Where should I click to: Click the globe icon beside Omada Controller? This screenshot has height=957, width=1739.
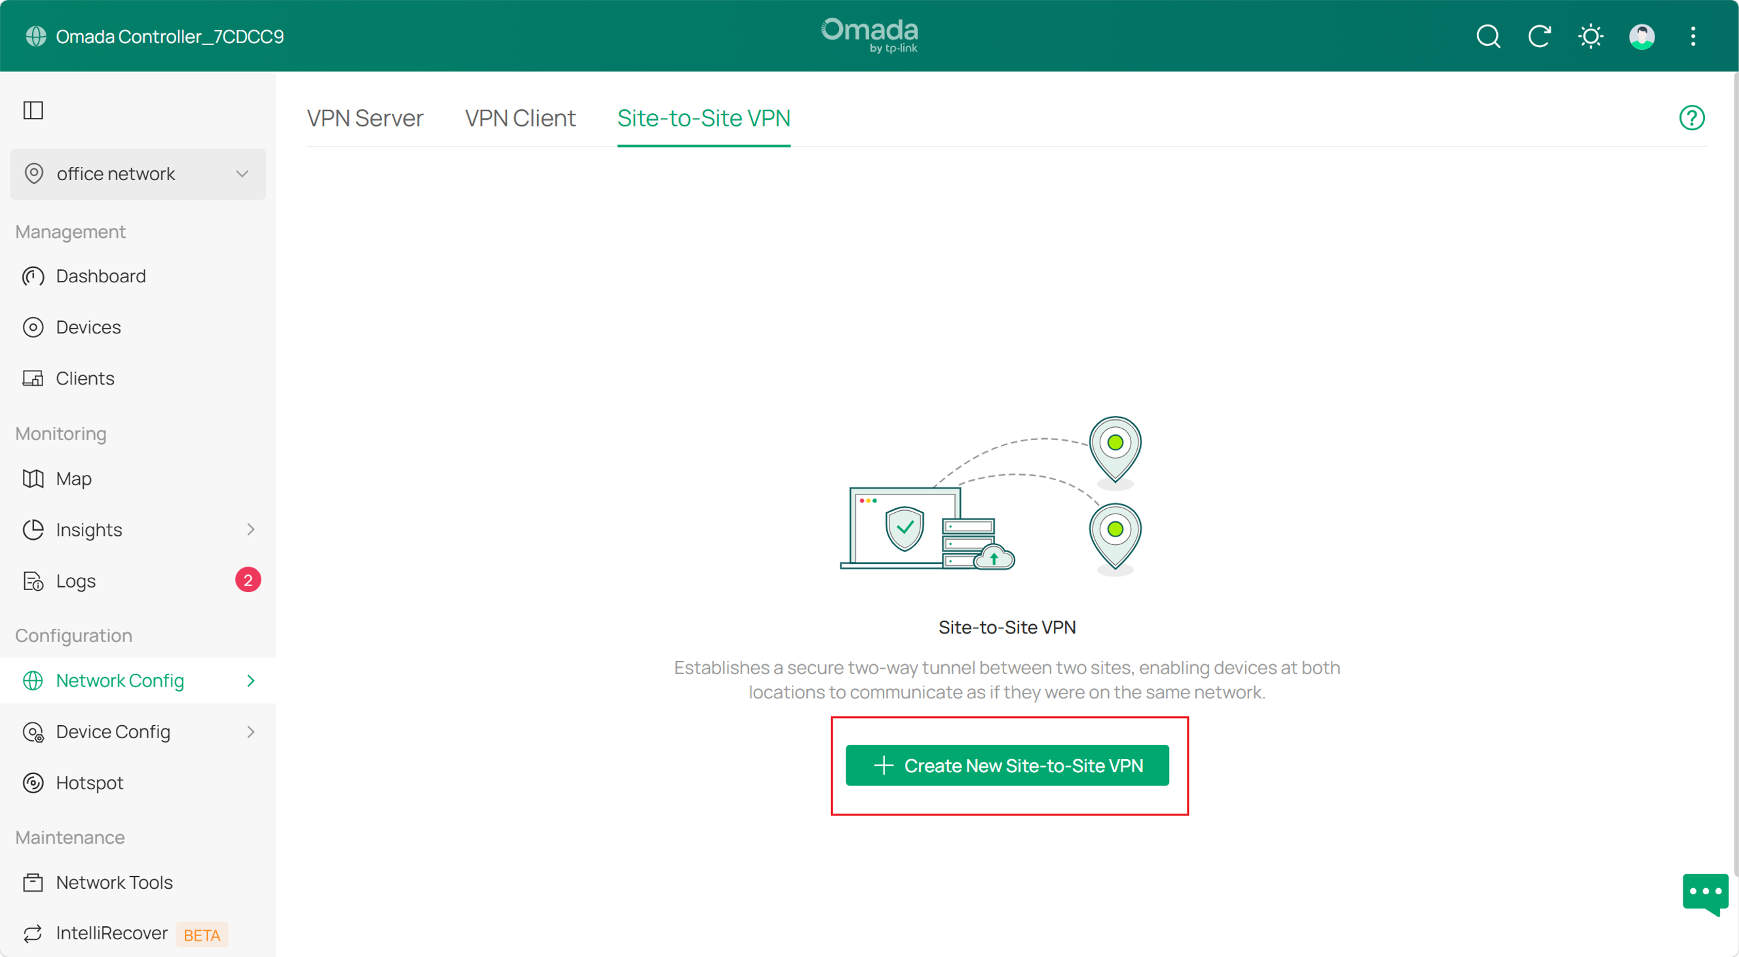pyautogui.click(x=36, y=36)
